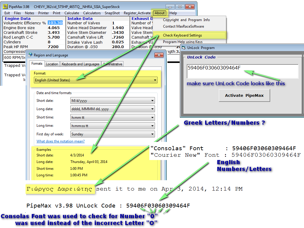304x228 pixels.
Task: Open the Calculate menu
Action: [72, 13]
